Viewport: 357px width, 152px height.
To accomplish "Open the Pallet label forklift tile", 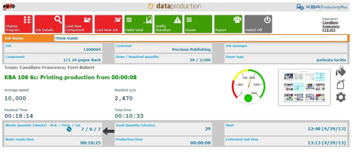I will (138, 24).
